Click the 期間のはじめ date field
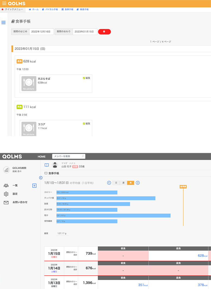 (x=41, y=32)
